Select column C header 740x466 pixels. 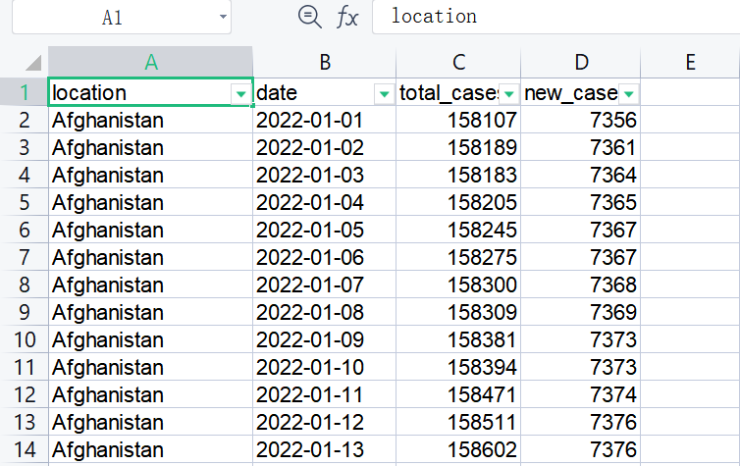pos(458,62)
